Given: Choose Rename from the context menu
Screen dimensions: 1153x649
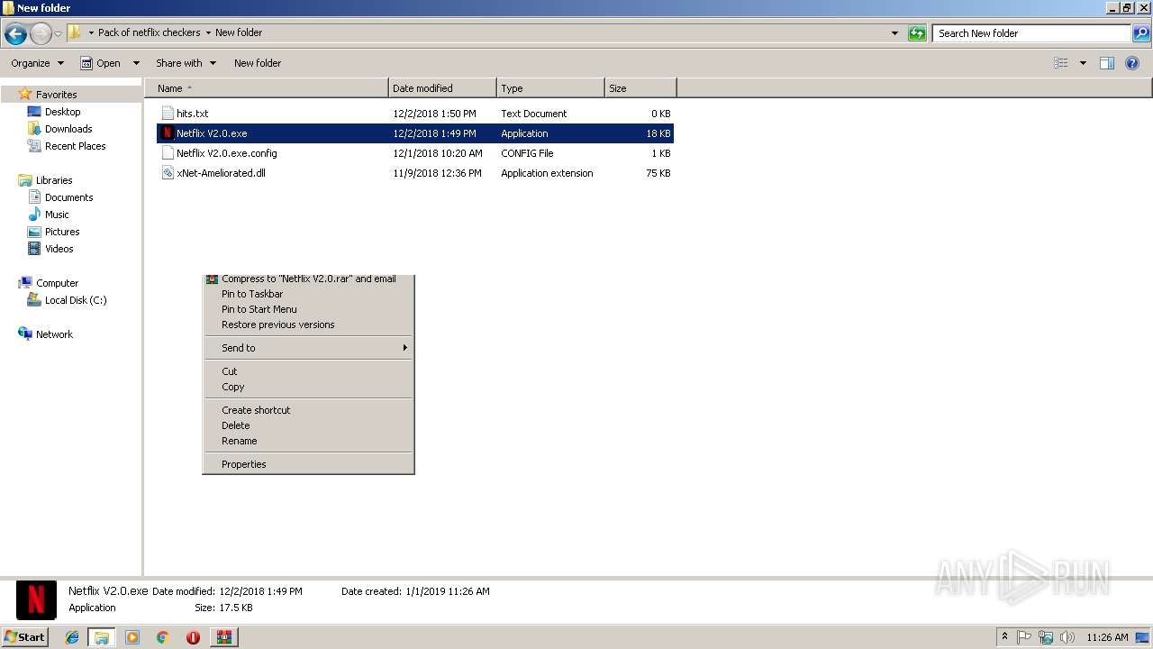Looking at the screenshot, I should 308,441.
